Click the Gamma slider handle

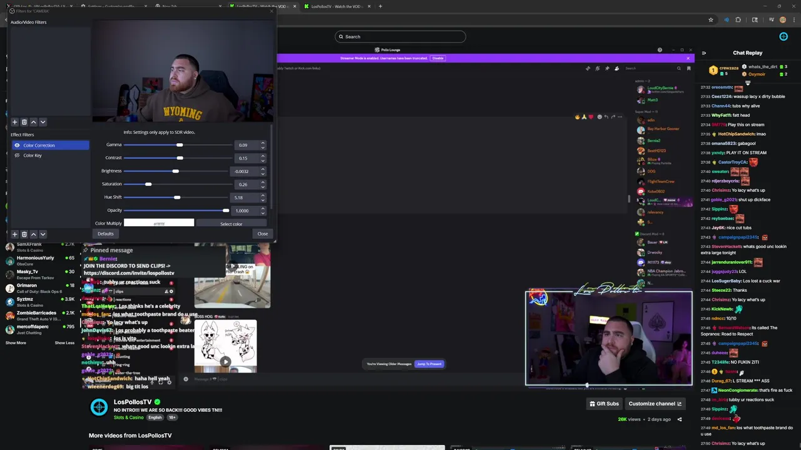[180, 145]
